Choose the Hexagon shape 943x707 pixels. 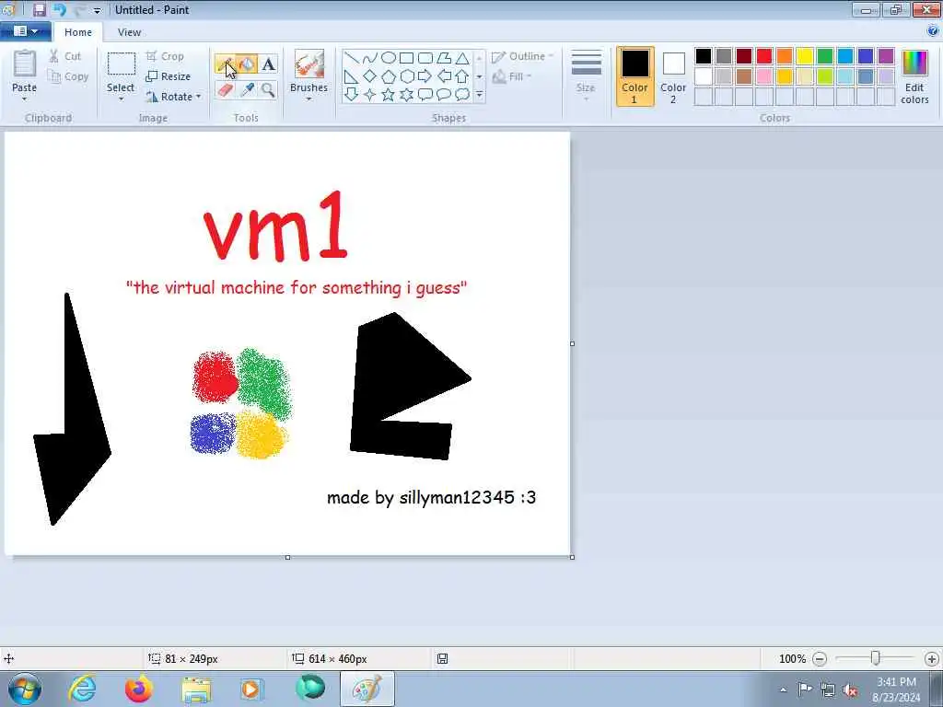[x=406, y=76]
